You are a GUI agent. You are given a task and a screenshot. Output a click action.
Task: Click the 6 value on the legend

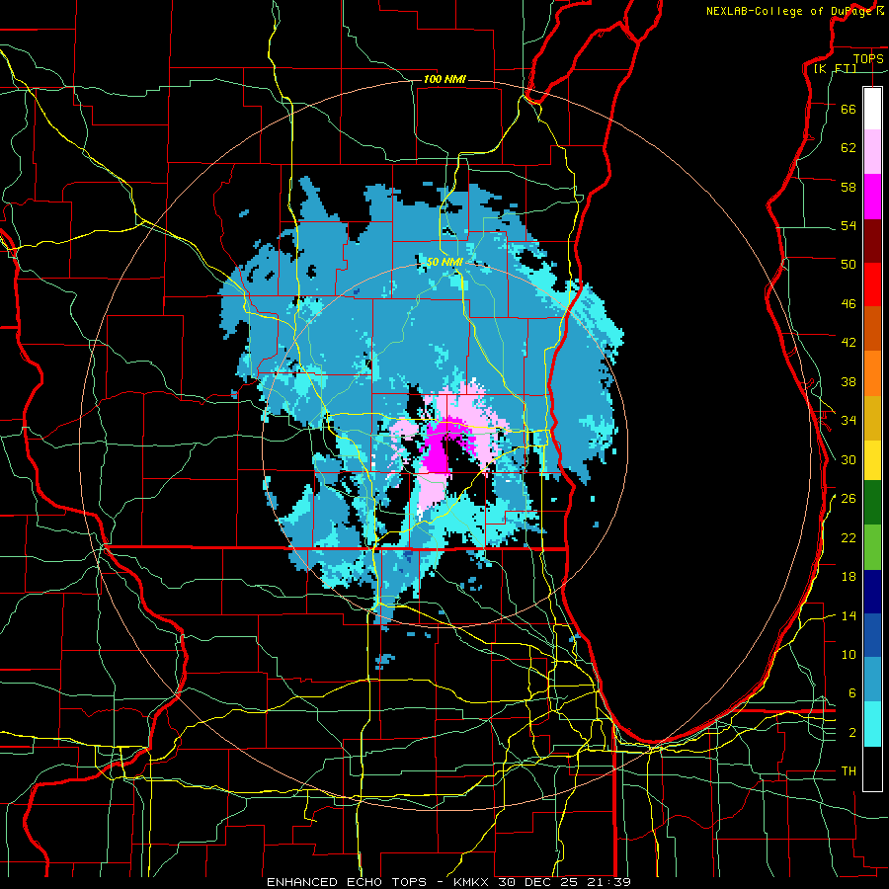[x=851, y=693]
